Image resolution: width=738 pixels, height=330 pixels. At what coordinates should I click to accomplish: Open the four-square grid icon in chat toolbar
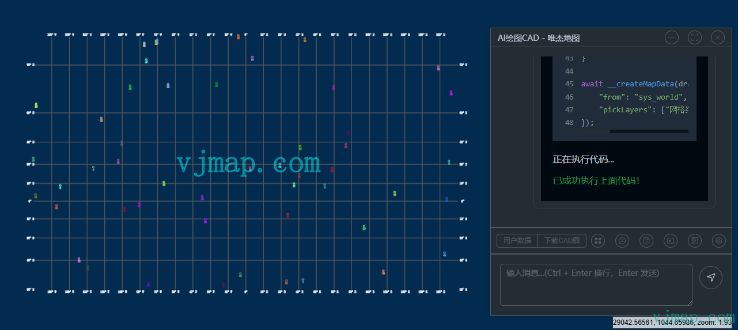pyautogui.click(x=598, y=241)
